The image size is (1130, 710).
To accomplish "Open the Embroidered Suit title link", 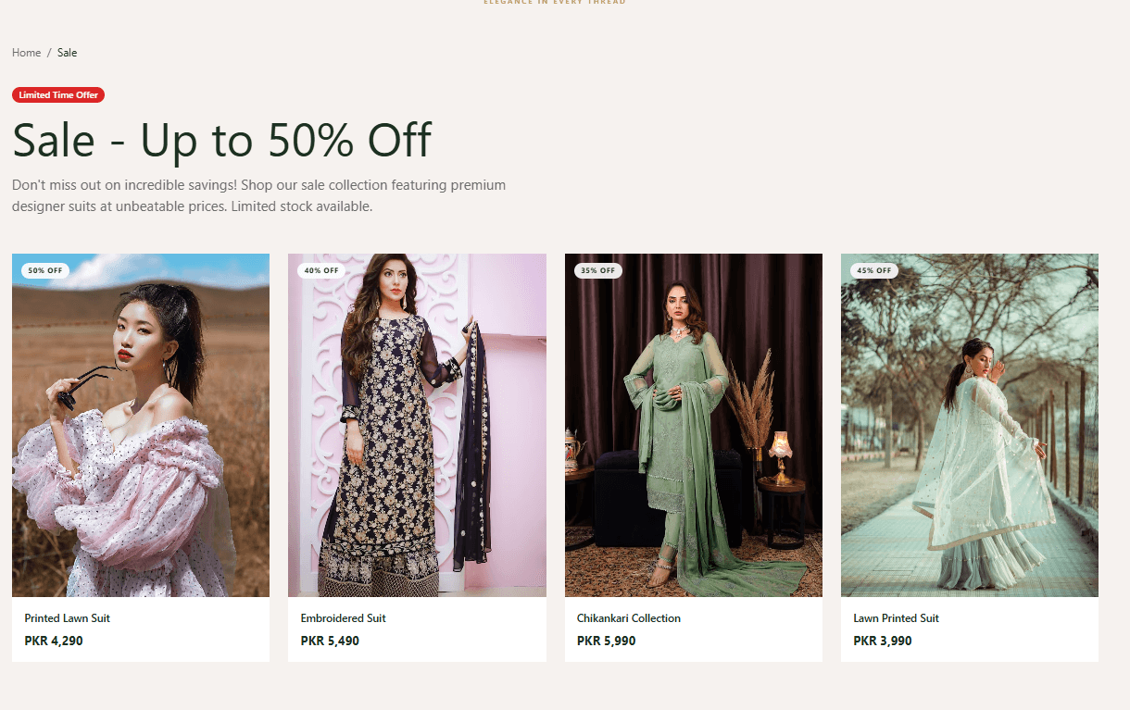I will pyautogui.click(x=344, y=618).
